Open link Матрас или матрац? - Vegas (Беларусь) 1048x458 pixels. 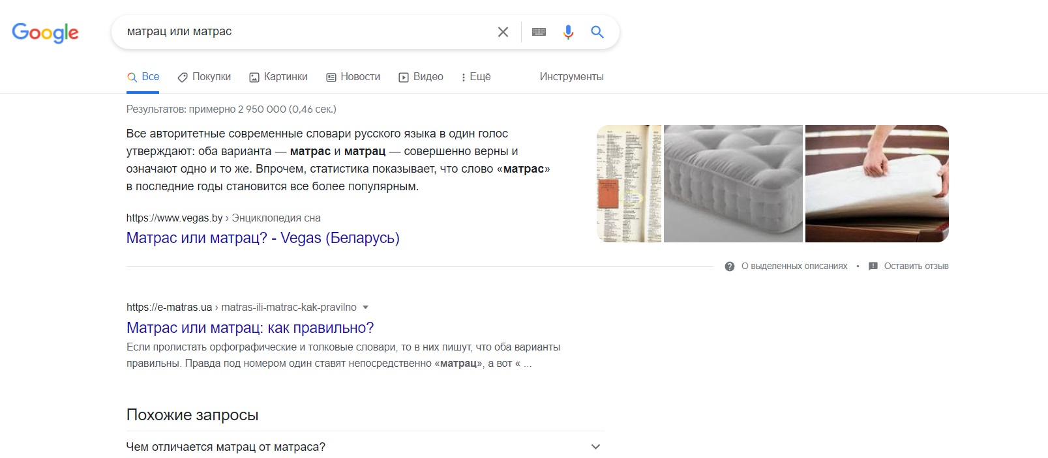[263, 238]
